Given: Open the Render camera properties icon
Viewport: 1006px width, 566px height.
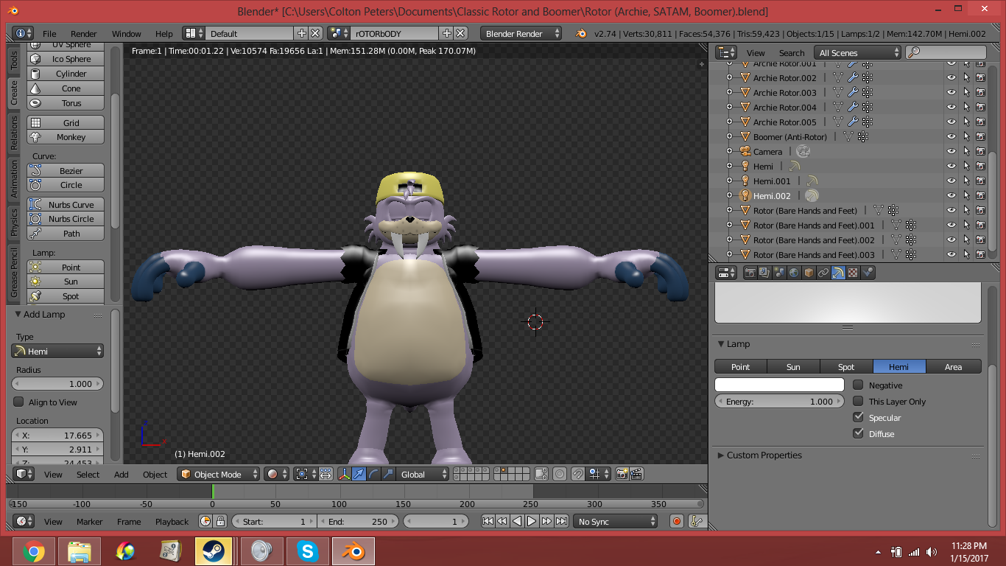Looking at the screenshot, I should pos(750,273).
